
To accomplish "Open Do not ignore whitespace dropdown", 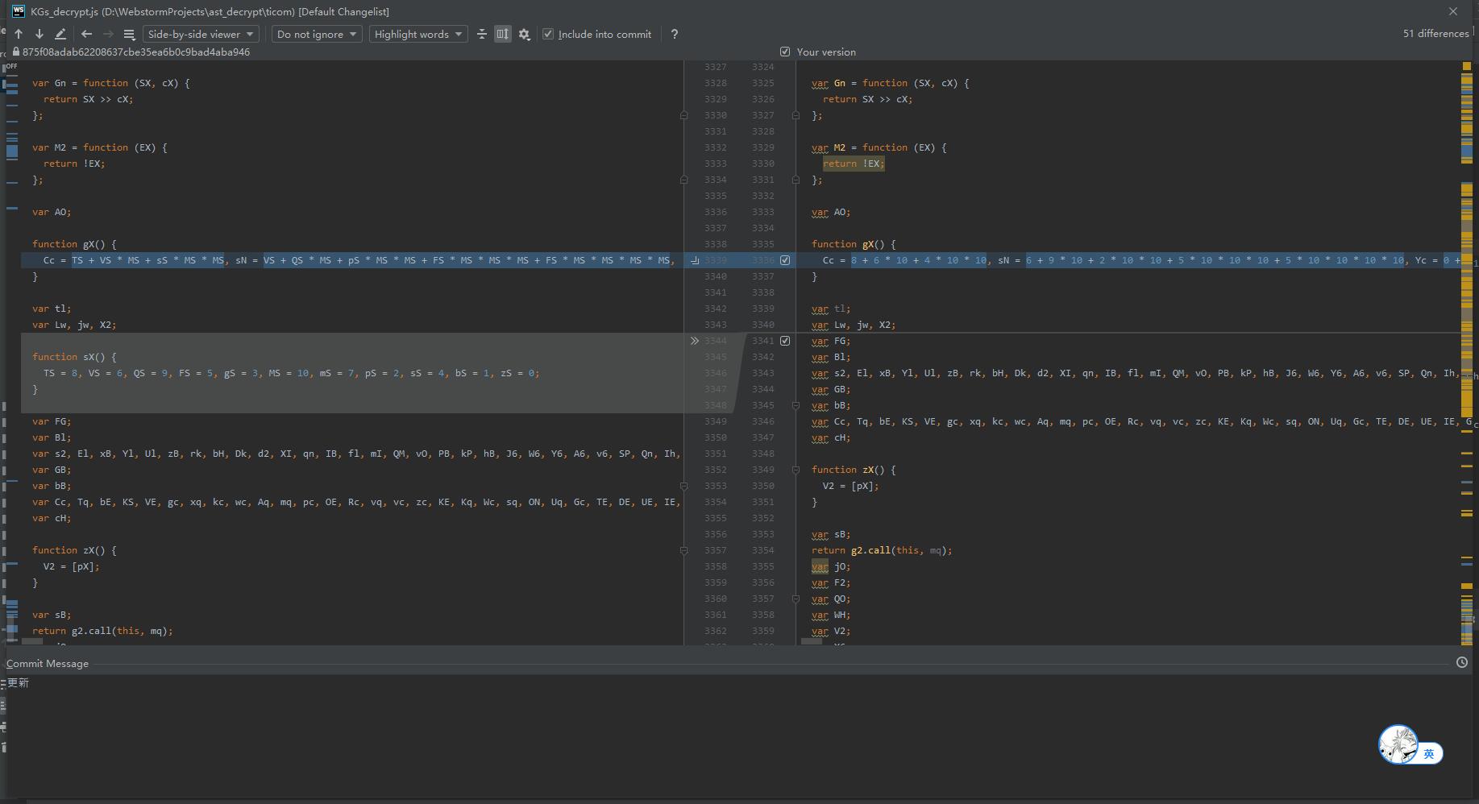I will click(317, 34).
